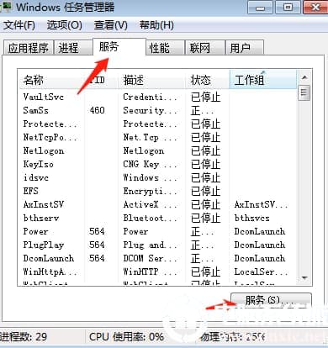
Task: Select the KeyIso service row
Action: tap(157, 164)
